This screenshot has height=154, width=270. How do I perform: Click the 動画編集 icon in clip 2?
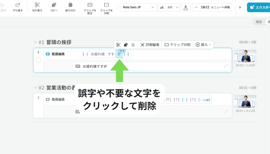(48, 99)
